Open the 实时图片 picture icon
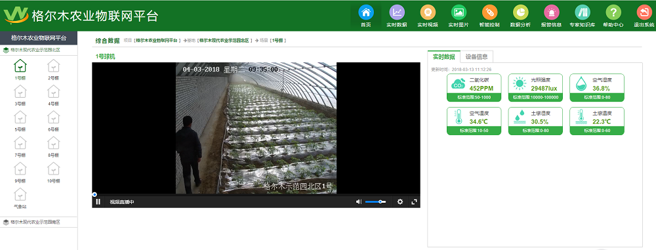 point(459,12)
